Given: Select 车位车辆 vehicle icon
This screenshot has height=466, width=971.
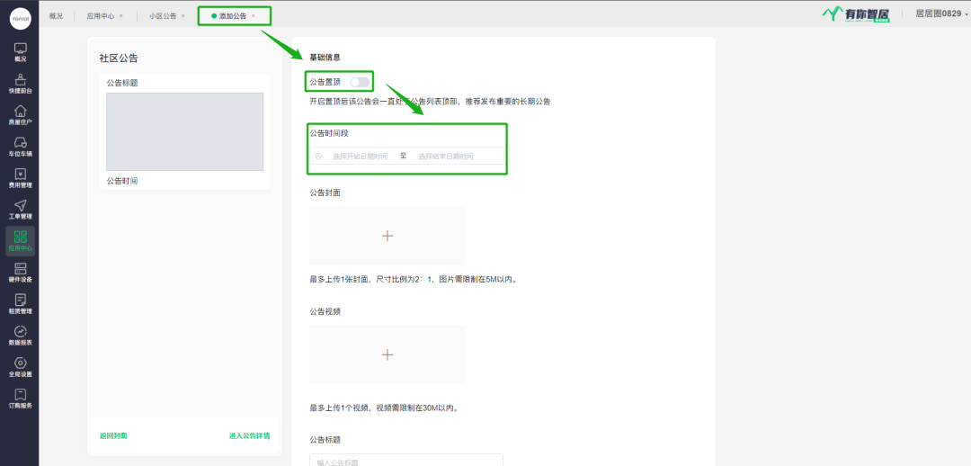Looking at the screenshot, I should [20, 147].
